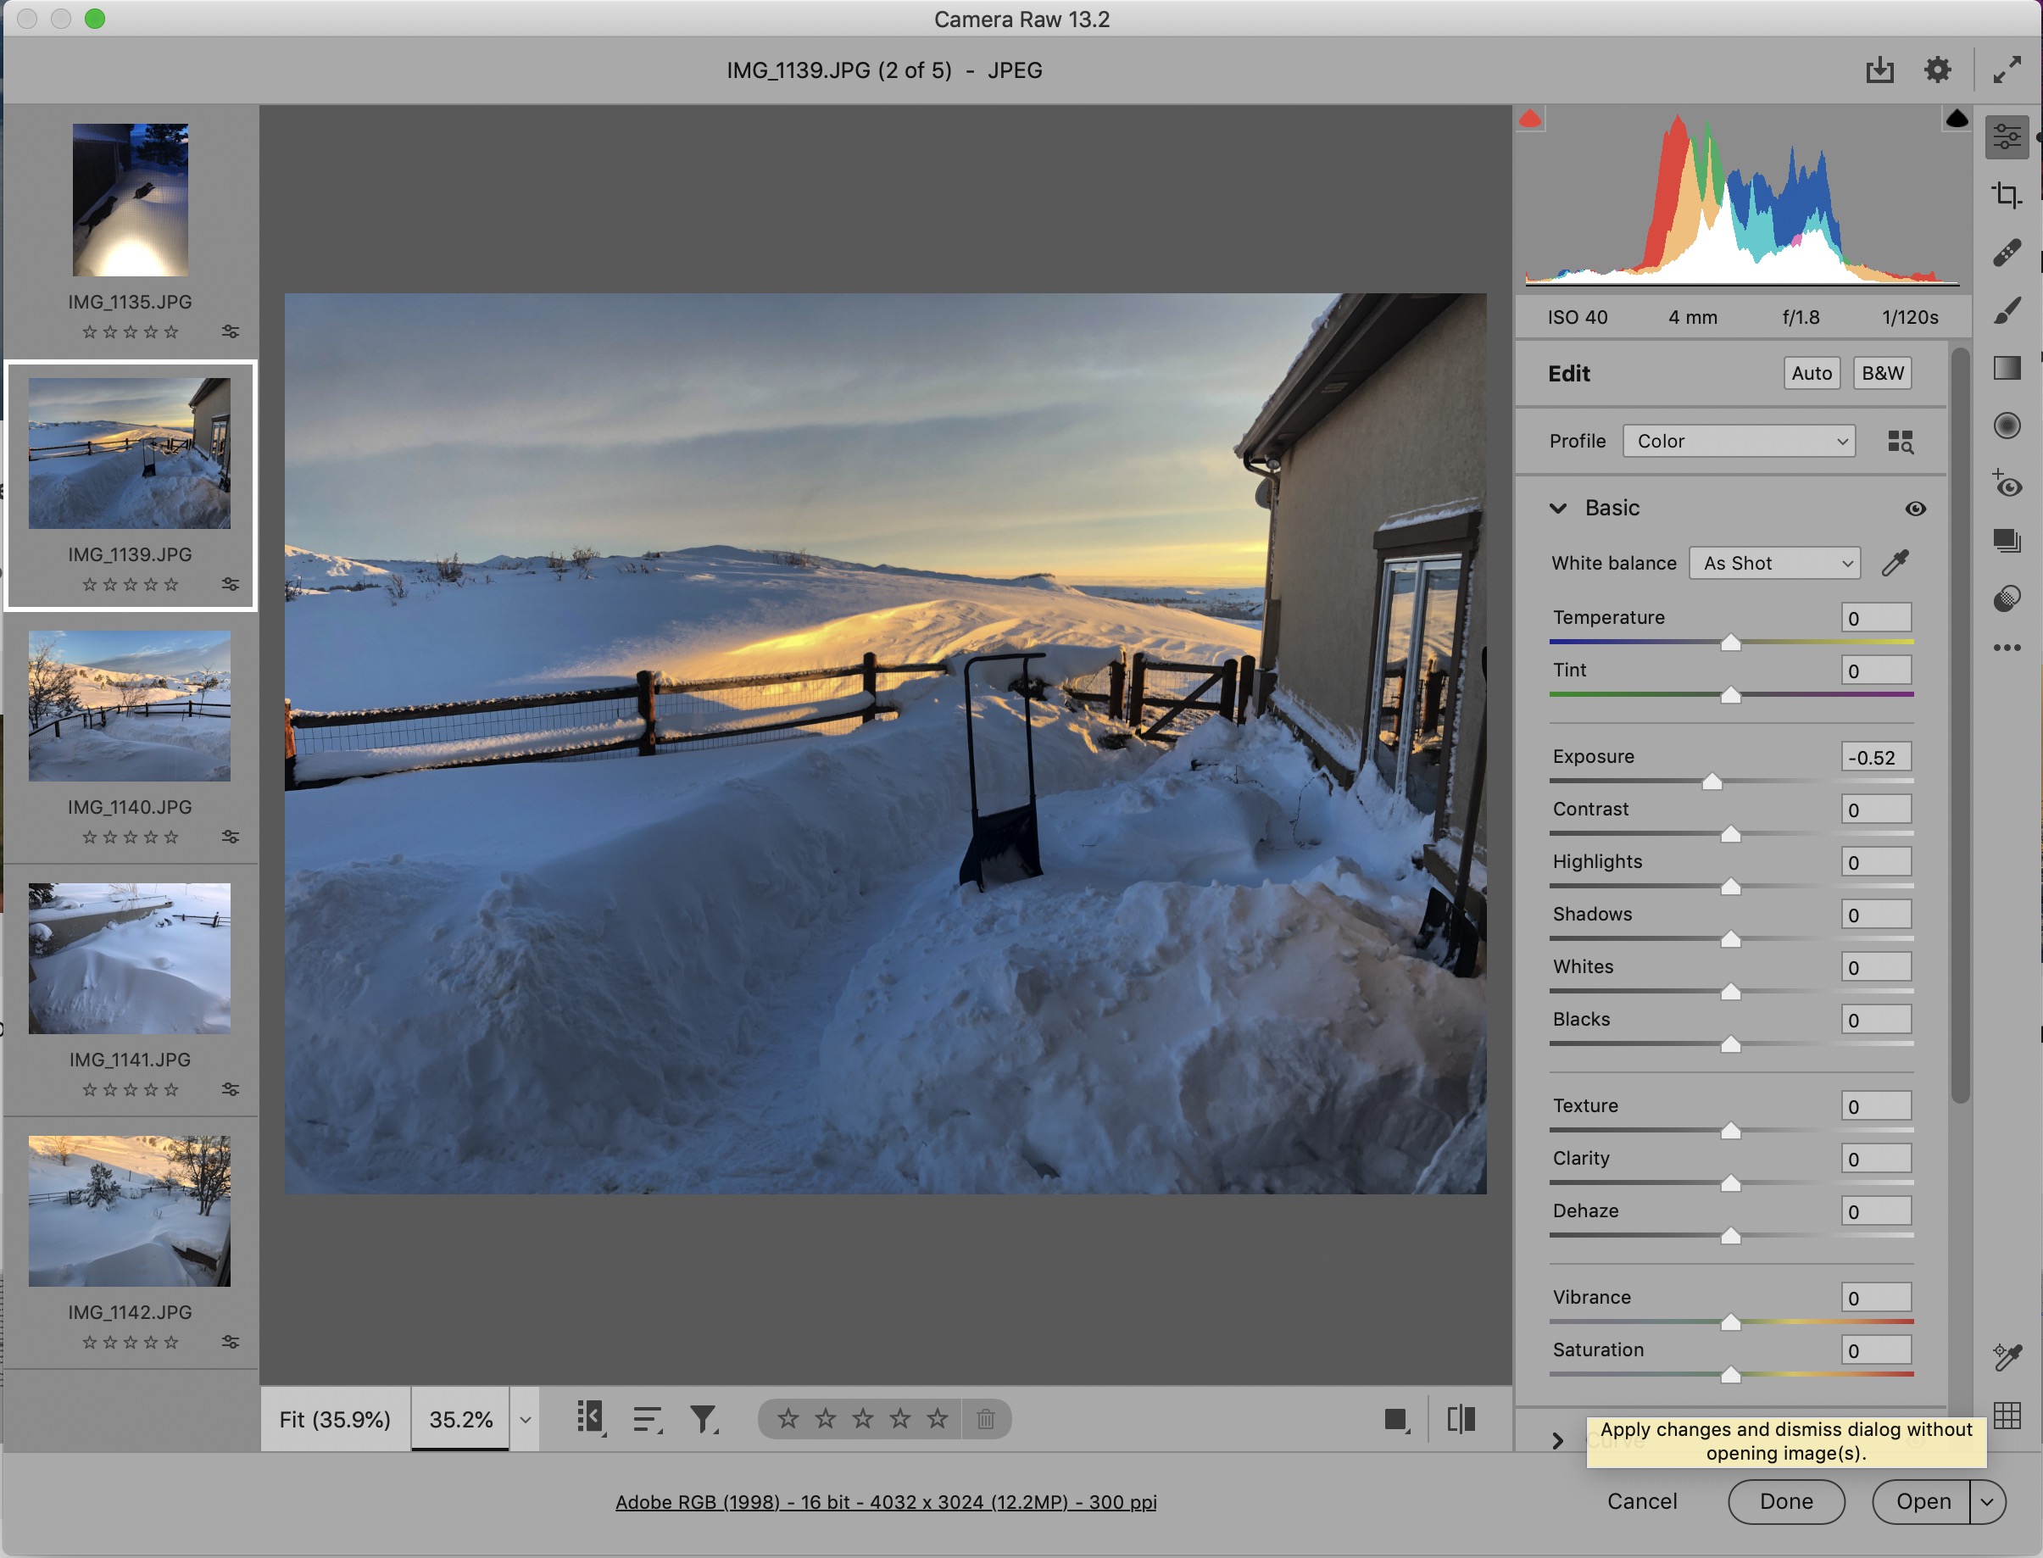Rate IMG_1141.JPG with its first star
This screenshot has width=2043, height=1558.
89,1090
